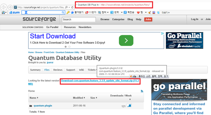Screen dimensions: 211x115
Task: Open the Reviews tab
Action: 58,70
